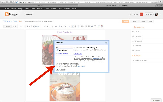163x102 pixels.
Task: Click the Remove formatting icon
Action: tap(95, 27)
